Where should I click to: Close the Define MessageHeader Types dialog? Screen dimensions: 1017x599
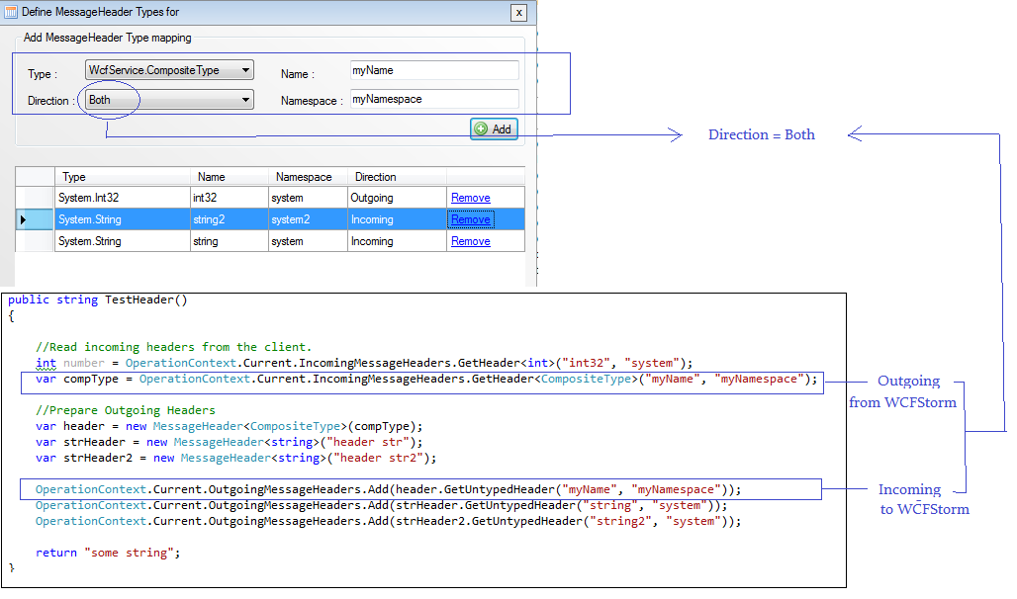coord(518,12)
